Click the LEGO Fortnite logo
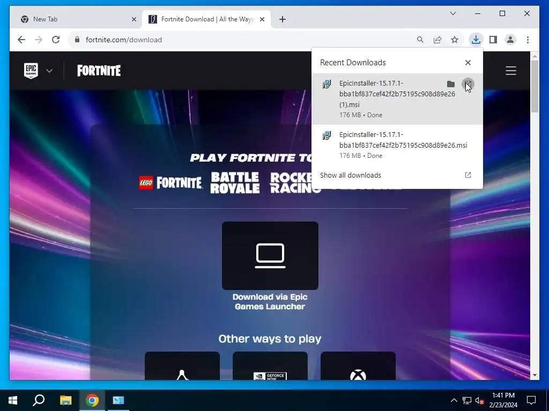Image resolution: width=549 pixels, height=411 pixels. (x=170, y=182)
